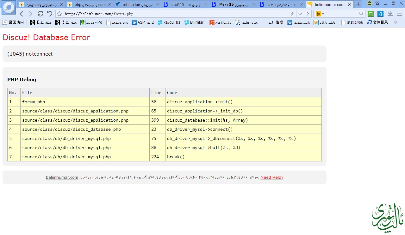Expand more bookmarks chevron
405x235 pixels.
click(395, 22)
